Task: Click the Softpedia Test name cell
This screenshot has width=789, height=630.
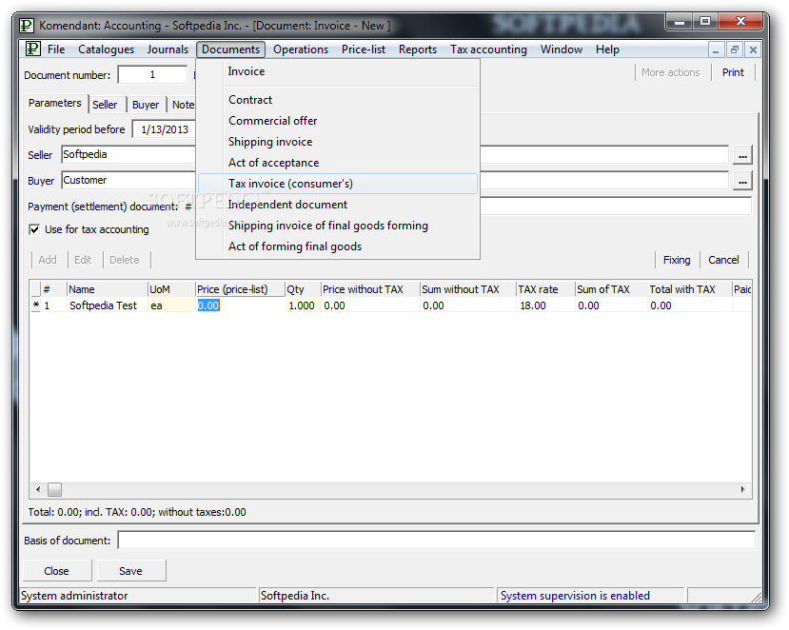Action: [x=107, y=305]
